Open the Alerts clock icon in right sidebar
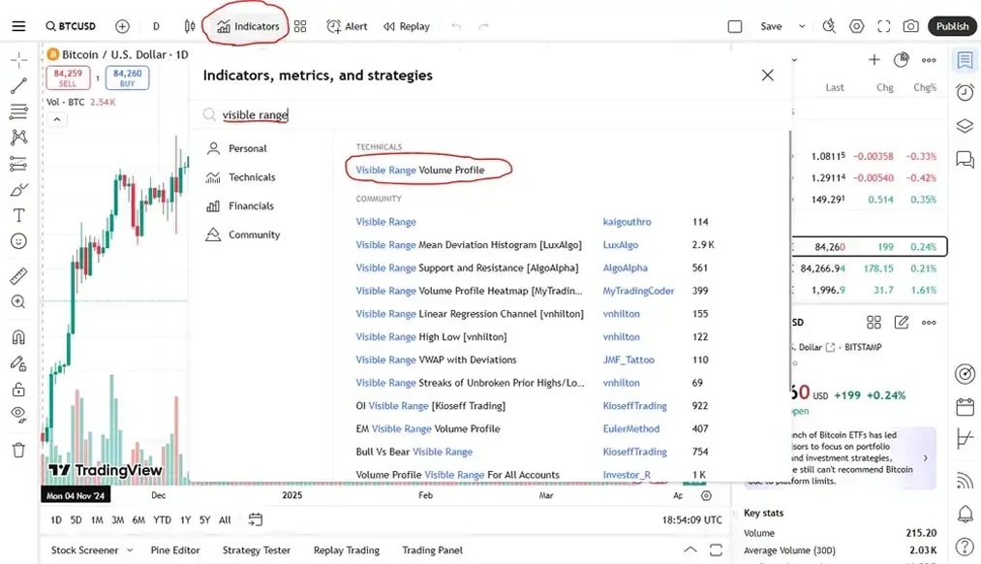Screen dimensions: 981x564 coord(966,93)
